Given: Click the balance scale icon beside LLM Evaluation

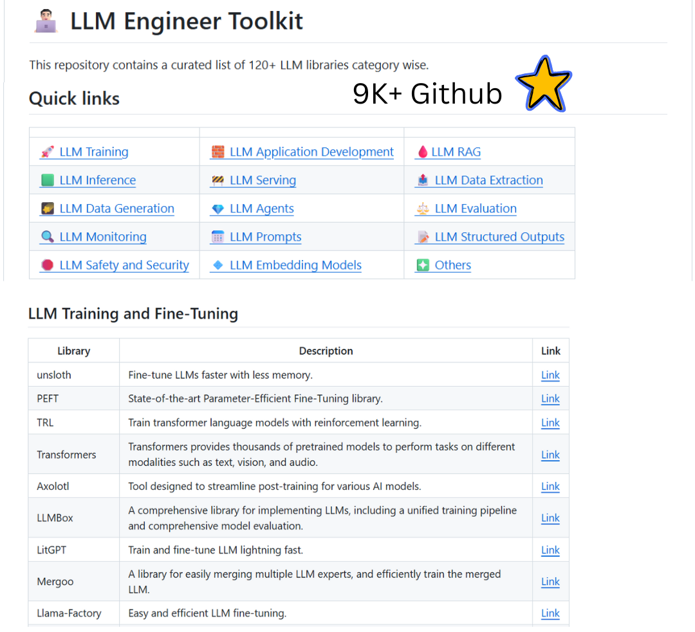Looking at the screenshot, I should pos(423,209).
